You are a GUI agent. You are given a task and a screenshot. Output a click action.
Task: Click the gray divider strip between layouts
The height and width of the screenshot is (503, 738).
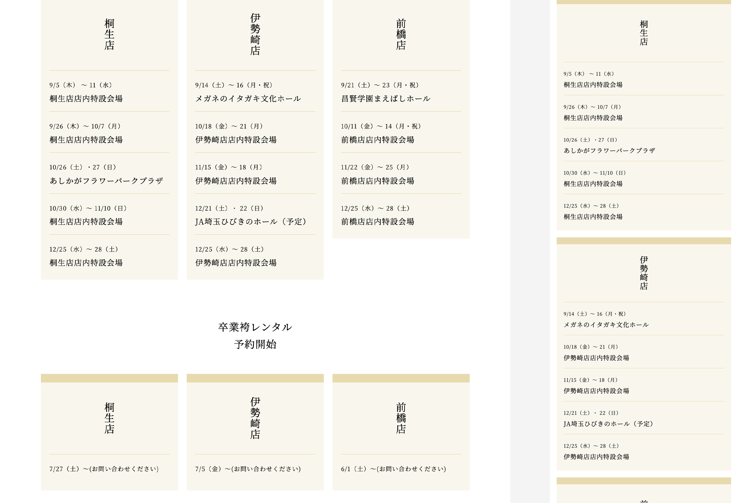coord(530,251)
